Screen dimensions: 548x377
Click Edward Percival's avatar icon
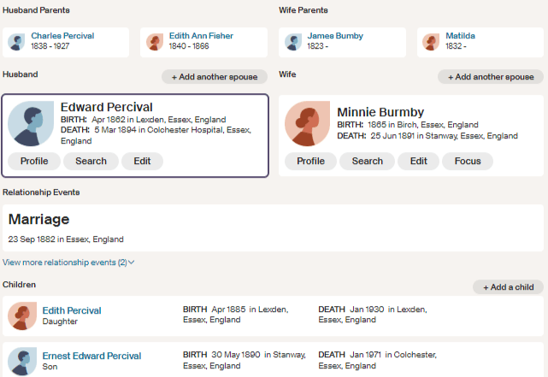(31, 124)
